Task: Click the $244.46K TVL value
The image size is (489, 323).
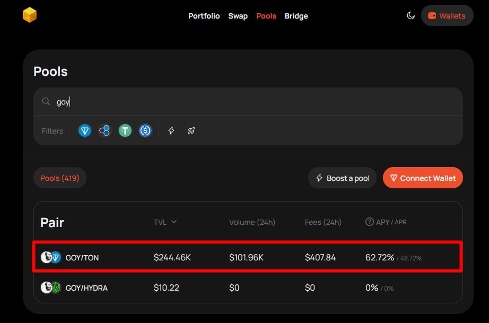Action: pyautogui.click(x=172, y=258)
